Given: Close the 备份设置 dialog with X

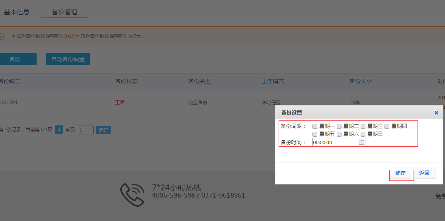Looking at the screenshot, I should [436, 113].
